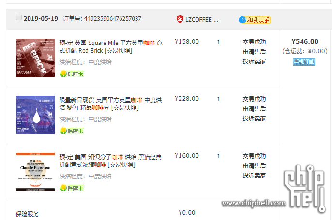Click 申请售后 for the ¥228.00 item

coord(254,109)
